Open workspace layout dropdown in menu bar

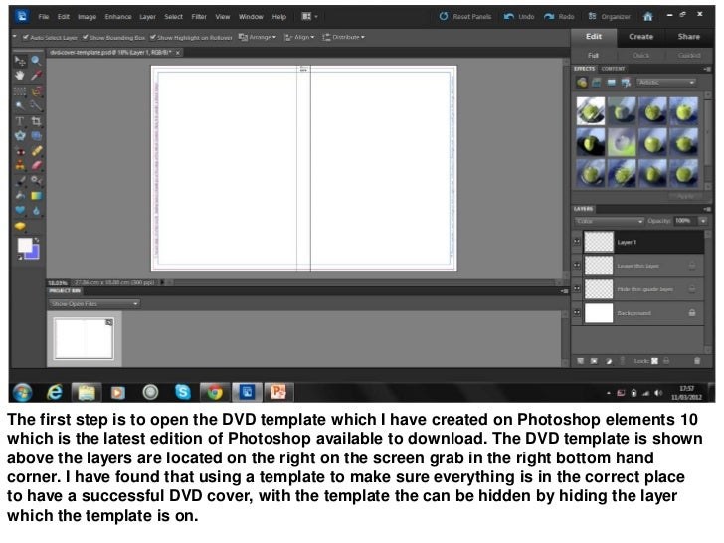(x=309, y=17)
